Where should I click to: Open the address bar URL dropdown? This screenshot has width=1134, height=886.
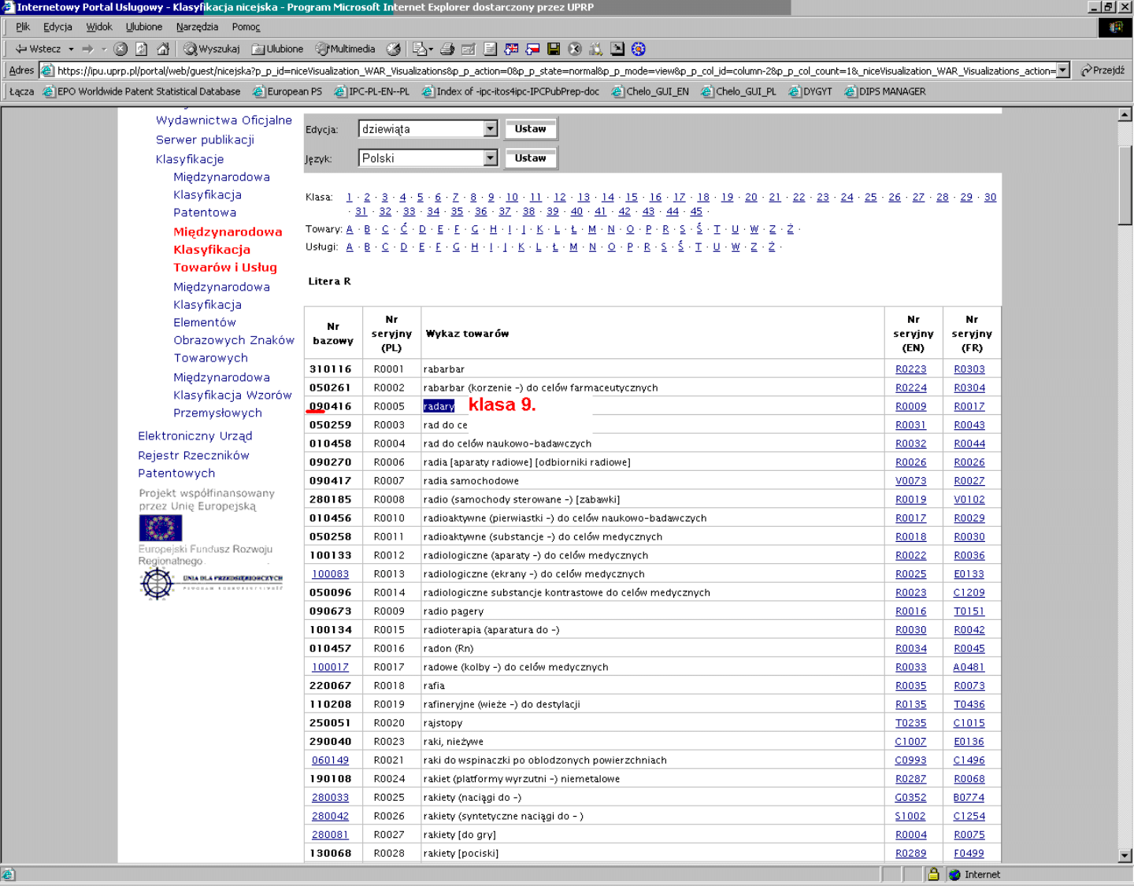[x=1062, y=71]
